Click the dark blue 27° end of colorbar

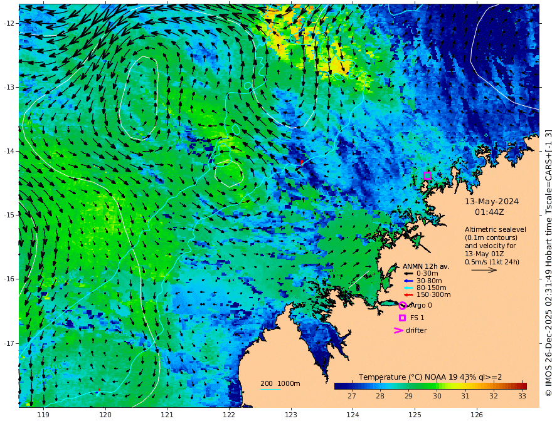point(342,386)
